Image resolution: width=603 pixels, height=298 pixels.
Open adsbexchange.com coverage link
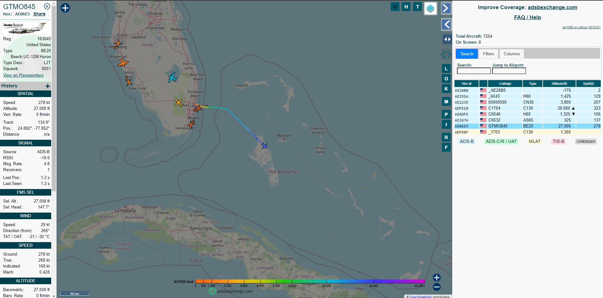tap(552, 7)
